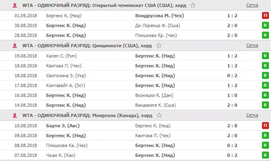271x161 pixels.
Task: Select Вандевеге К. (Сша) player name
Action: [156, 105]
